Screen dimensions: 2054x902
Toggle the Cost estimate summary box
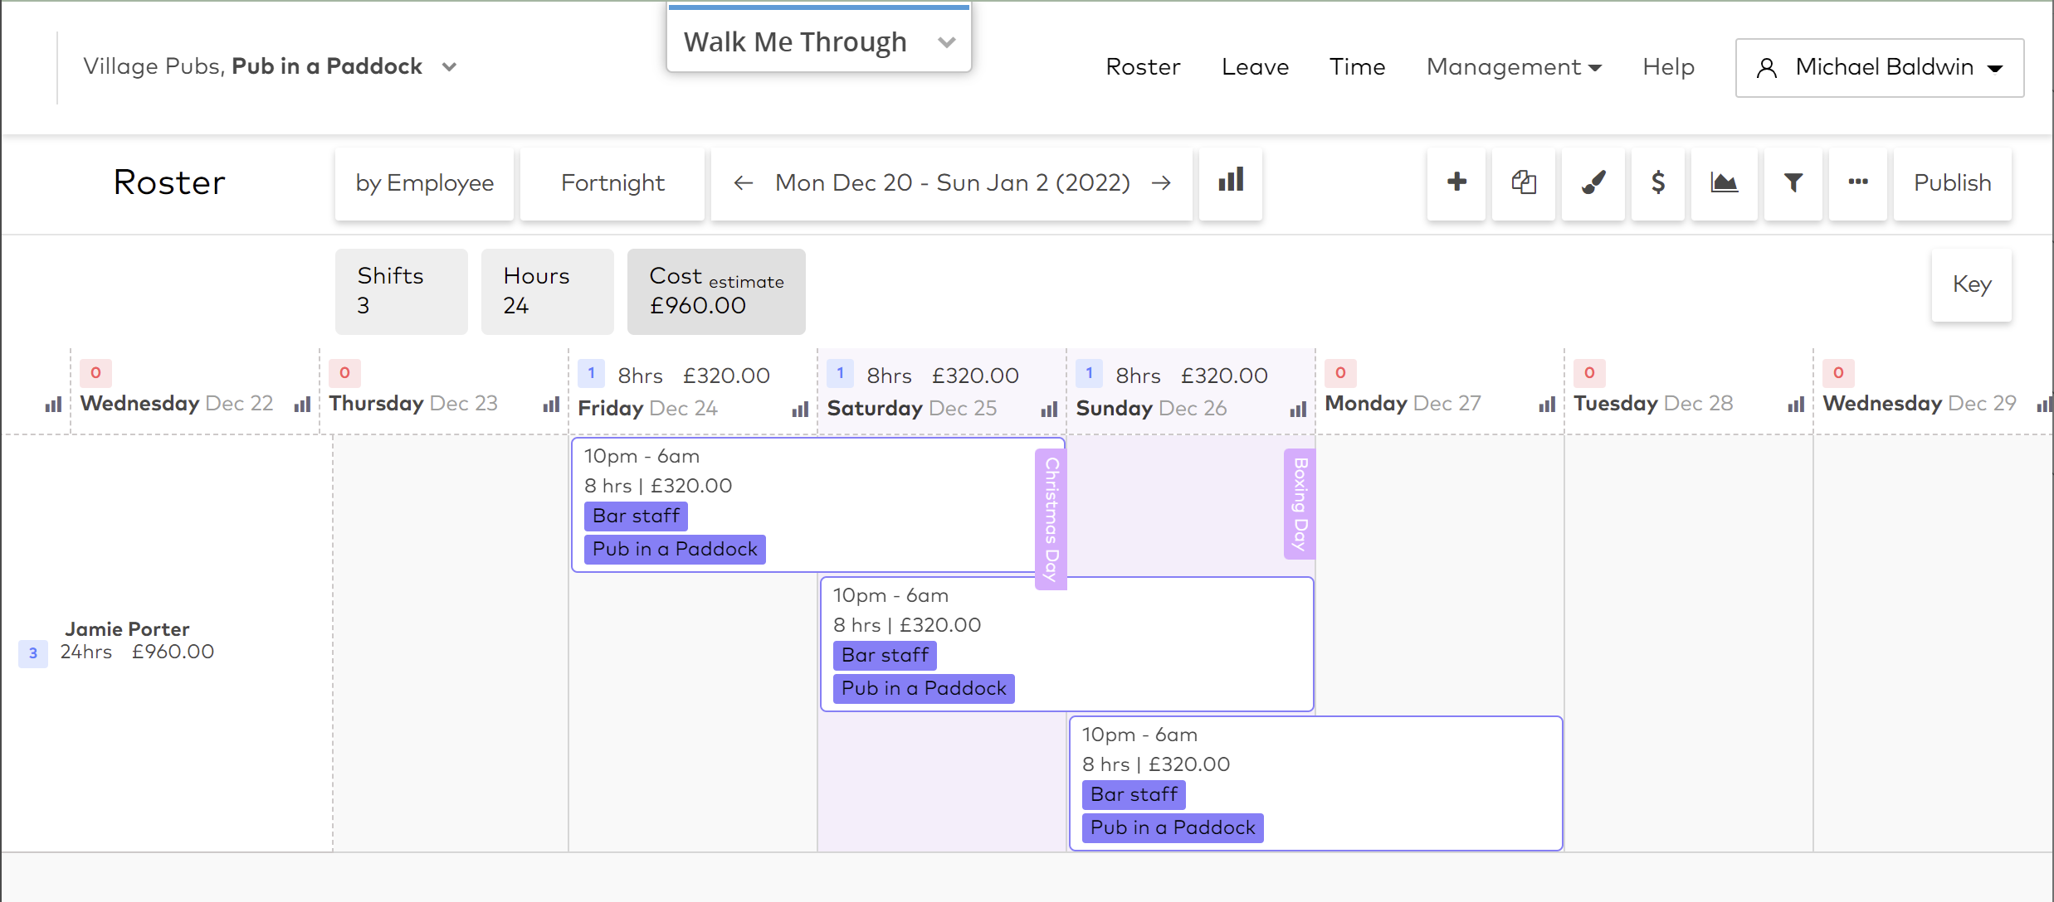coord(716,291)
